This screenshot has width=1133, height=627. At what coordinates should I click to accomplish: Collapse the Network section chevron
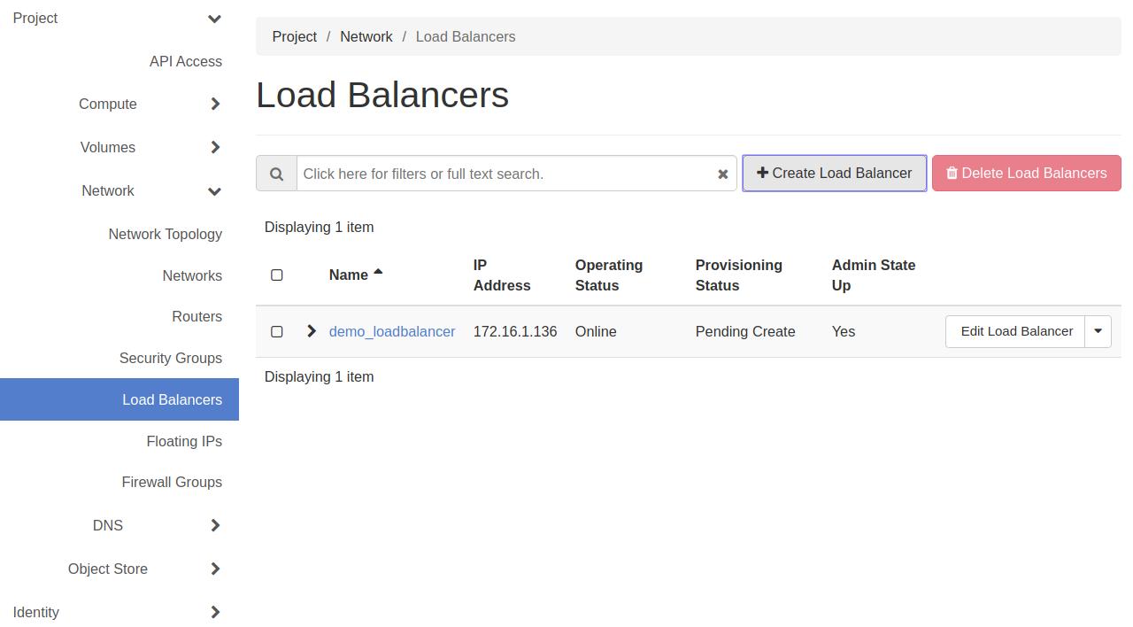pyautogui.click(x=214, y=191)
